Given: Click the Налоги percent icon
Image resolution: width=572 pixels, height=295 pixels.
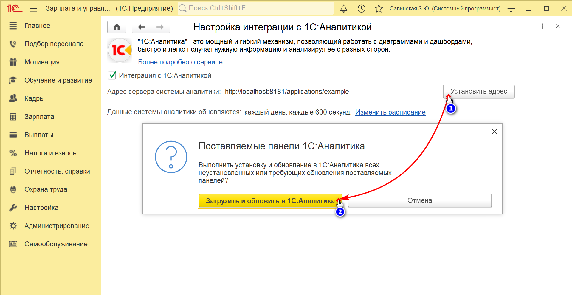Looking at the screenshot, I should tap(13, 153).
